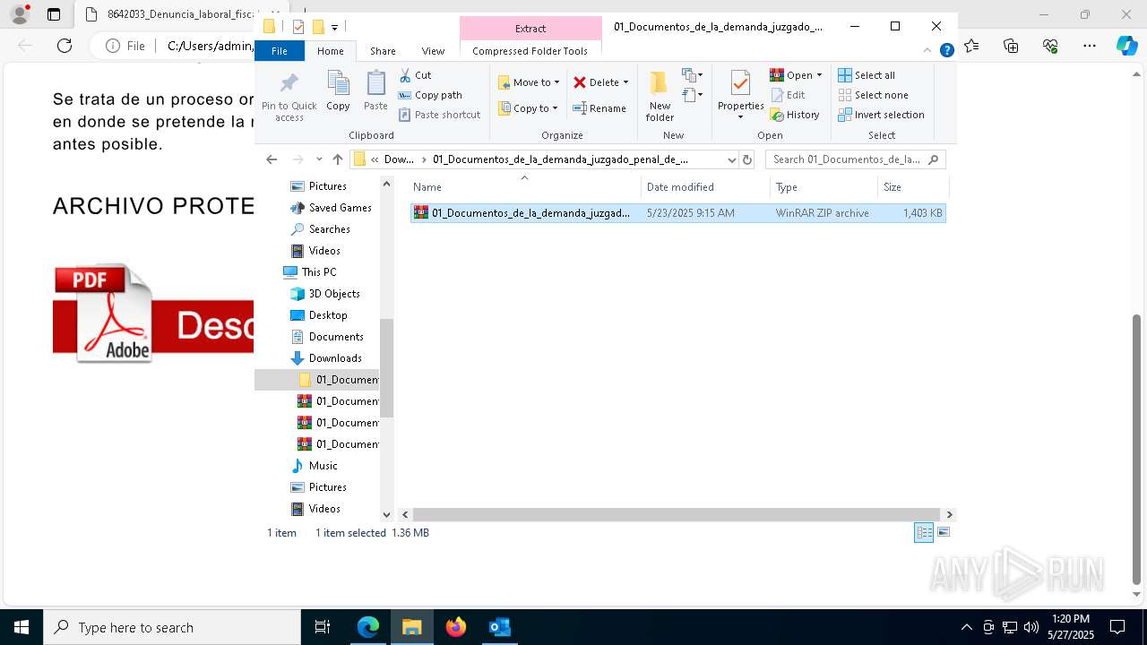The image size is (1147, 645).
Task: Click the taskbar search box
Action: pos(172,627)
